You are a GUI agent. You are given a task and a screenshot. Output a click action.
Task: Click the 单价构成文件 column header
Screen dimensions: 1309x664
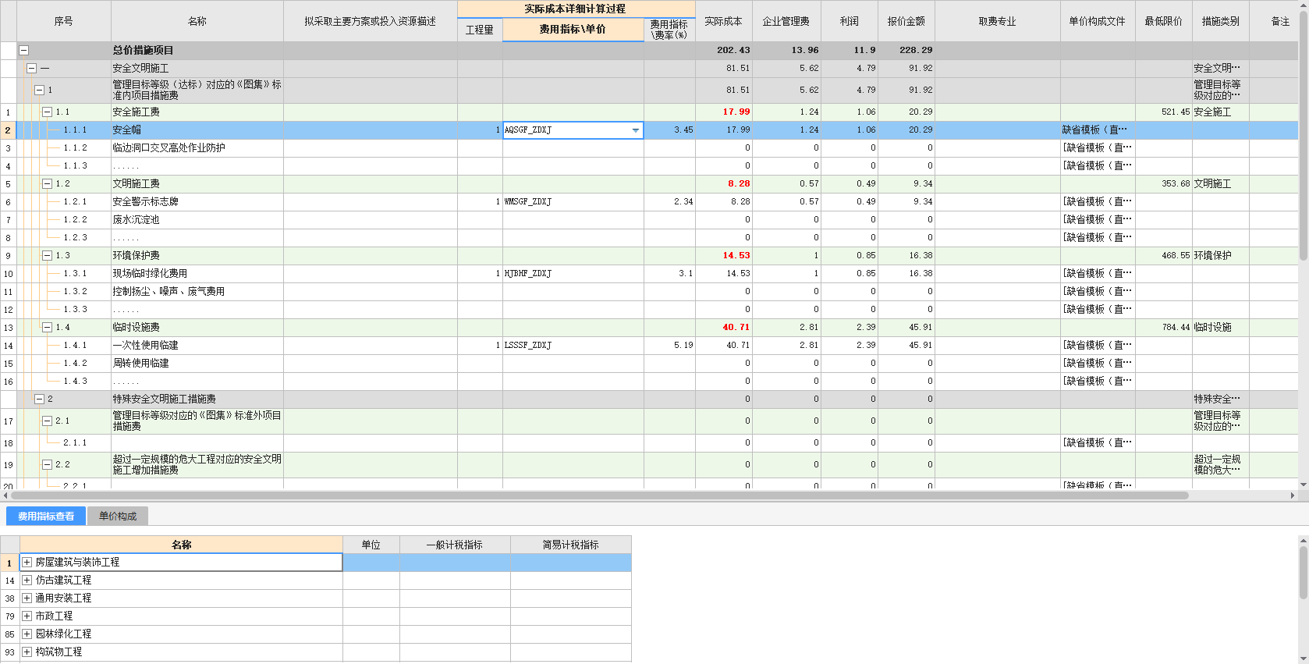[x=1098, y=21]
